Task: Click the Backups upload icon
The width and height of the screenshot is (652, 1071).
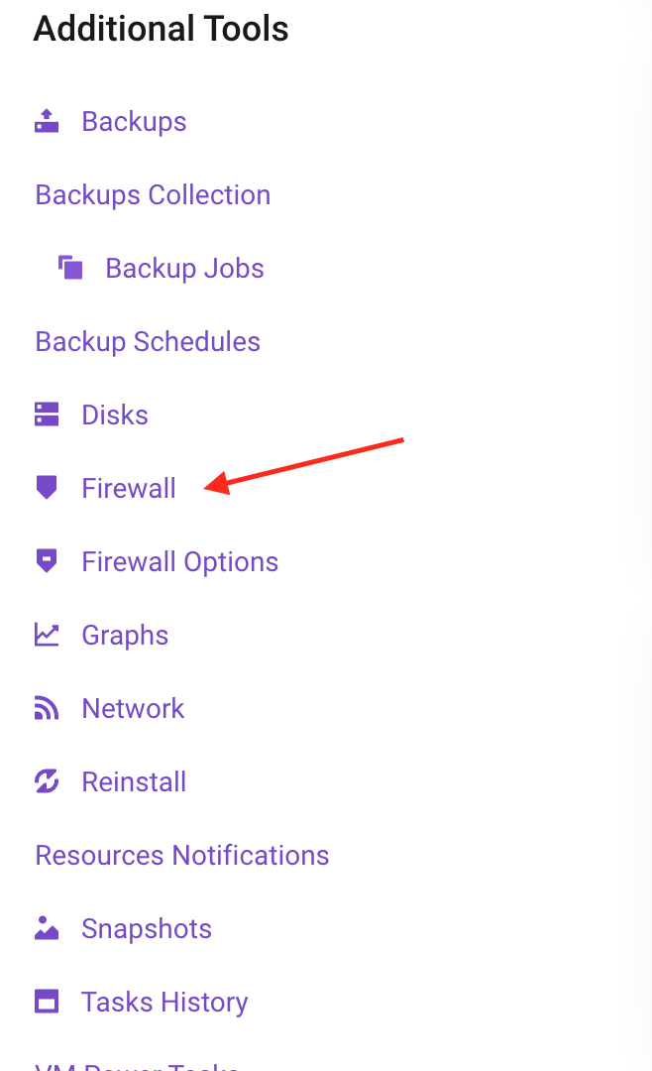Action: [47, 121]
